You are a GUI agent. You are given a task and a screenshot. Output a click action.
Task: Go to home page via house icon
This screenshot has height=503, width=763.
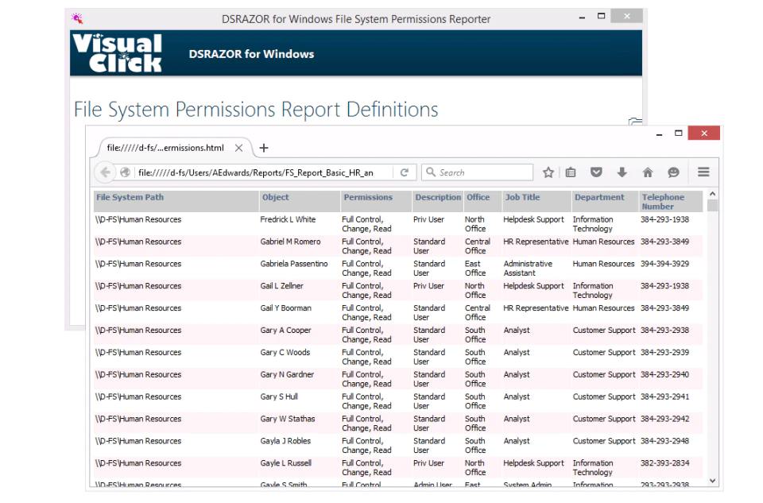pyautogui.click(x=648, y=172)
